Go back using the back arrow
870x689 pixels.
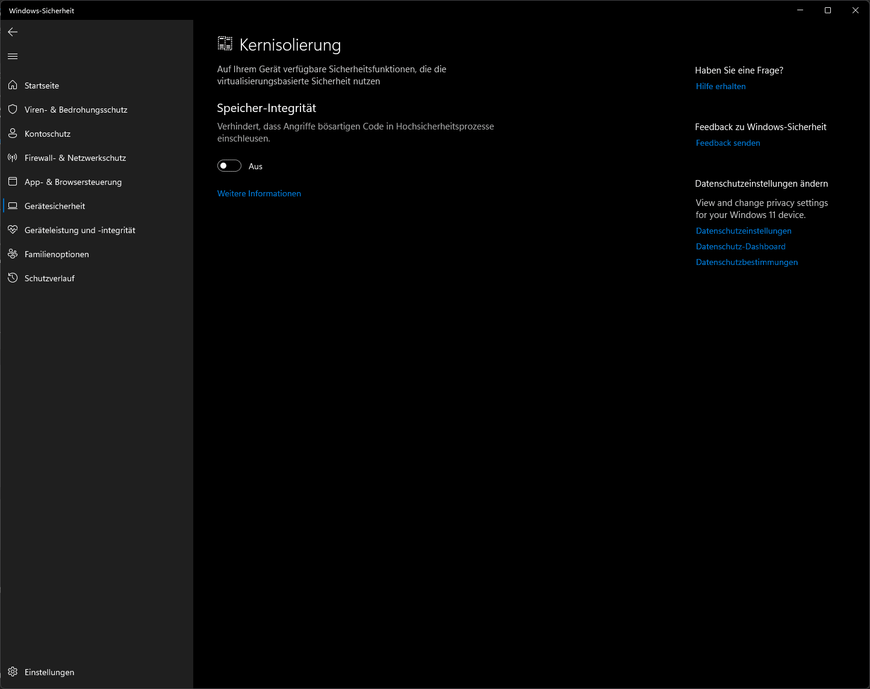(13, 32)
